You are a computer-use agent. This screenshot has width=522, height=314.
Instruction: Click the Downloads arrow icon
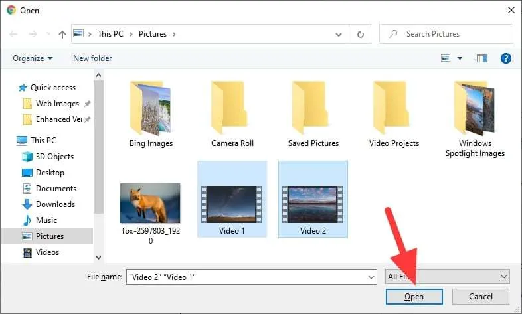[x=27, y=204]
